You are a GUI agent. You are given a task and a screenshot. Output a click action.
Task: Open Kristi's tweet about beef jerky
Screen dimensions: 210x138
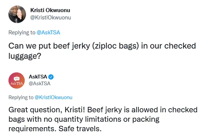point(102,51)
